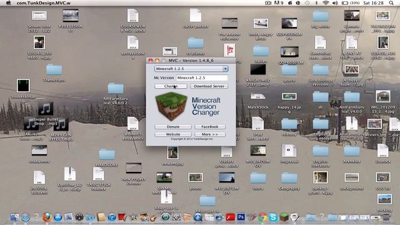Click the Website button

point(173,134)
